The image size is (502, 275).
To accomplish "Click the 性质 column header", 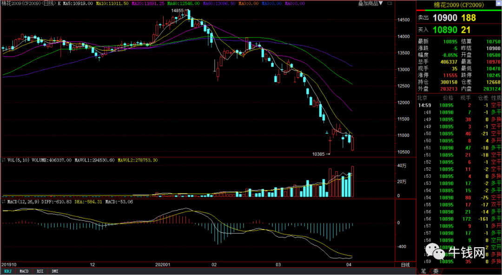I will (495, 97).
